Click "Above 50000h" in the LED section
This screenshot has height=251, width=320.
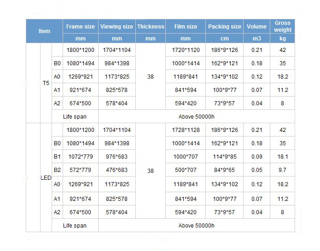click(196, 226)
